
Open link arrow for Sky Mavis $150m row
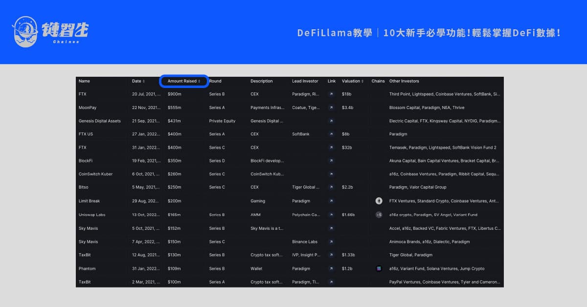[331, 241]
